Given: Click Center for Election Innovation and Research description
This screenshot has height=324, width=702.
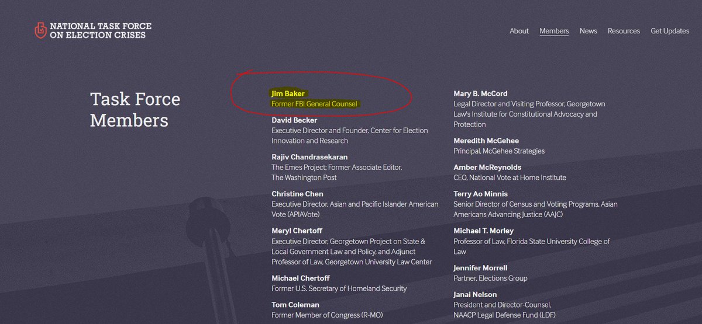Looking at the screenshot, I should 350,135.
